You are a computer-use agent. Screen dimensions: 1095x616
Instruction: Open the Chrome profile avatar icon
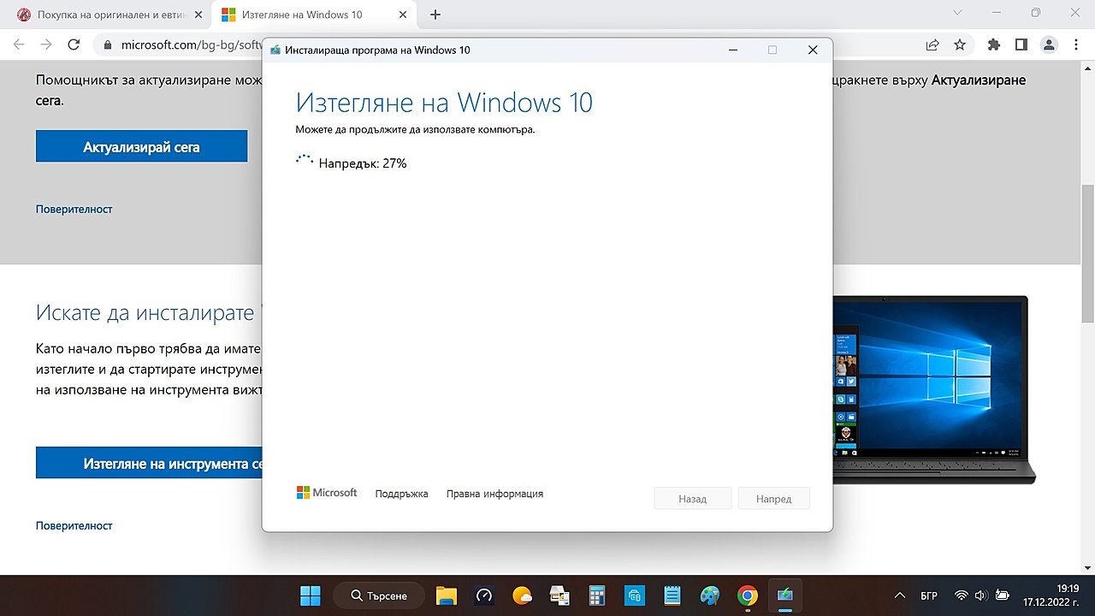tap(1049, 44)
